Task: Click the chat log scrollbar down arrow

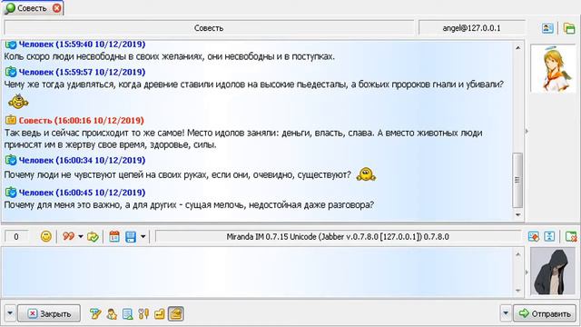Action: click(x=517, y=214)
